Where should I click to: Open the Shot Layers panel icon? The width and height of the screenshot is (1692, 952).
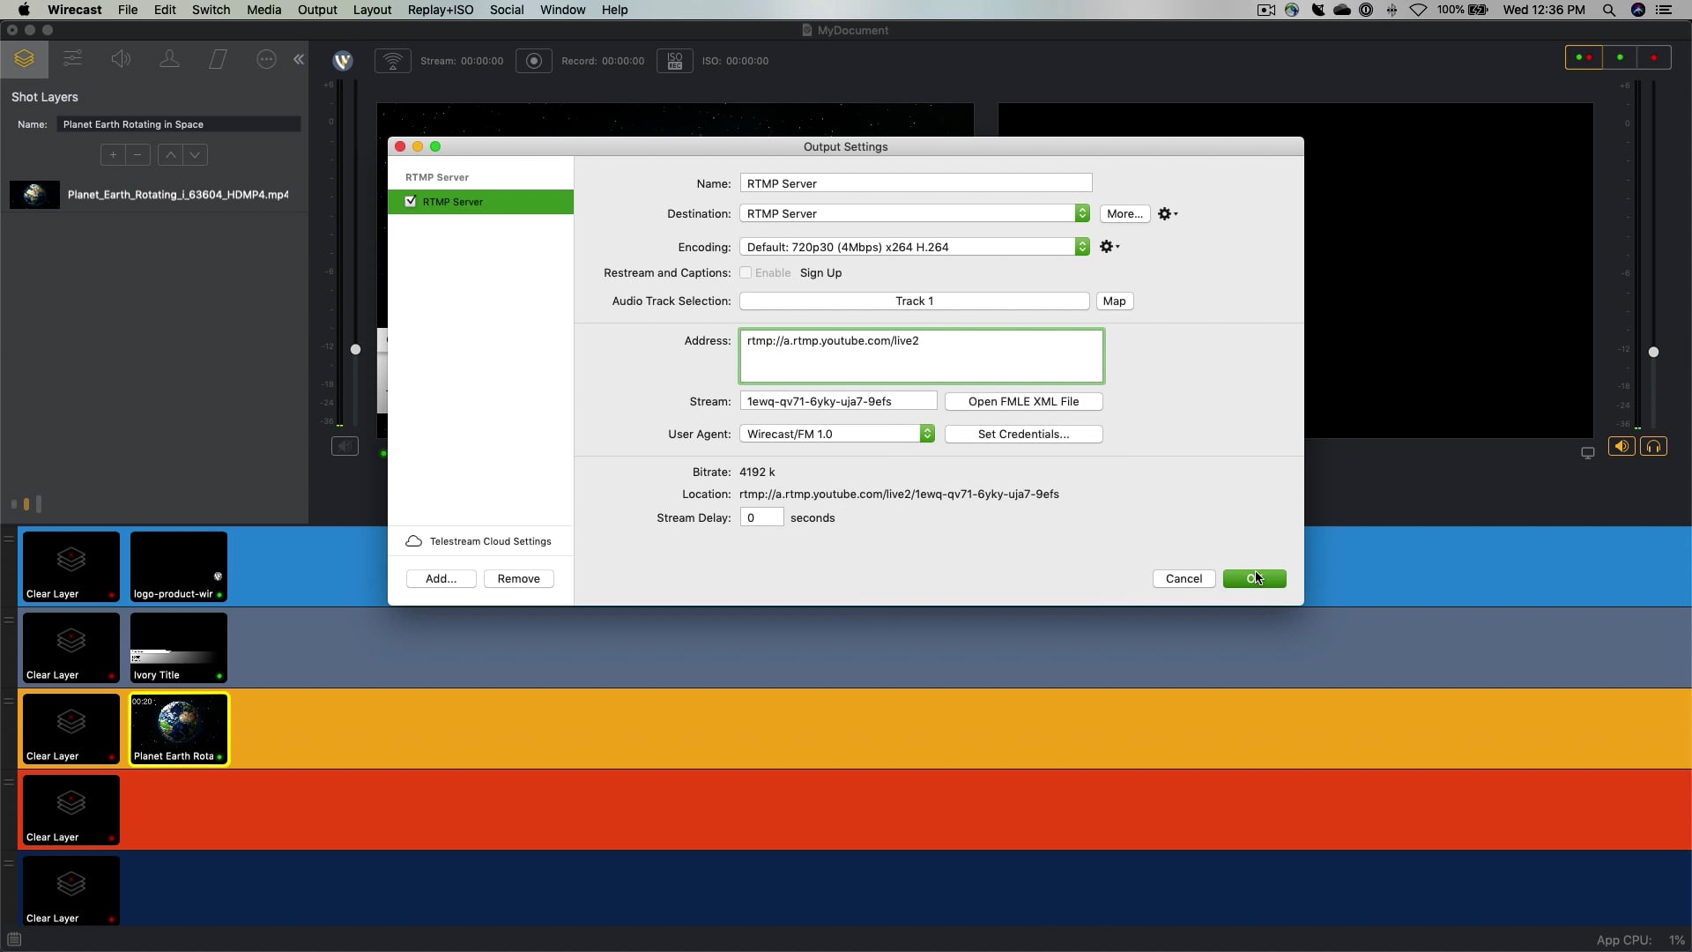pyautogui.click(x=25, y=59)
